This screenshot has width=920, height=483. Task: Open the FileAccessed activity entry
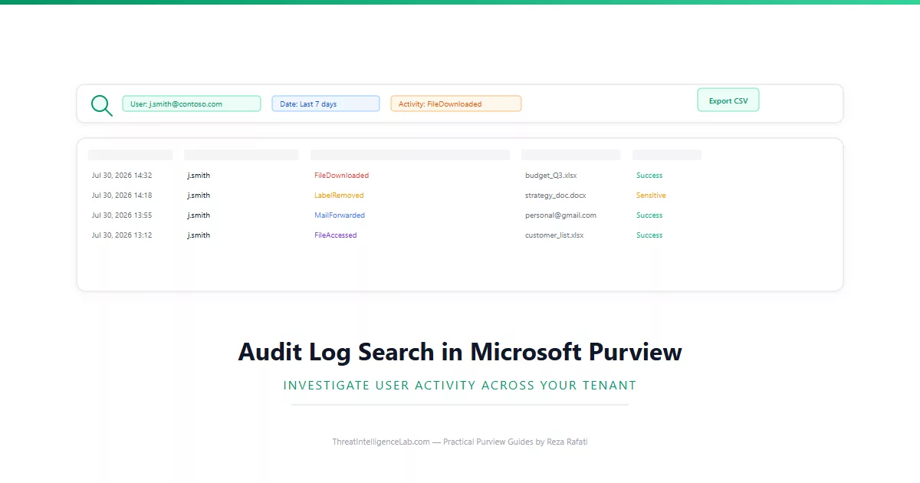tap(336, 235)
